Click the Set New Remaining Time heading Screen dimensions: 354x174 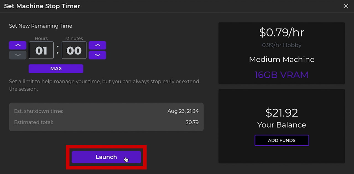tap(41, 26)
